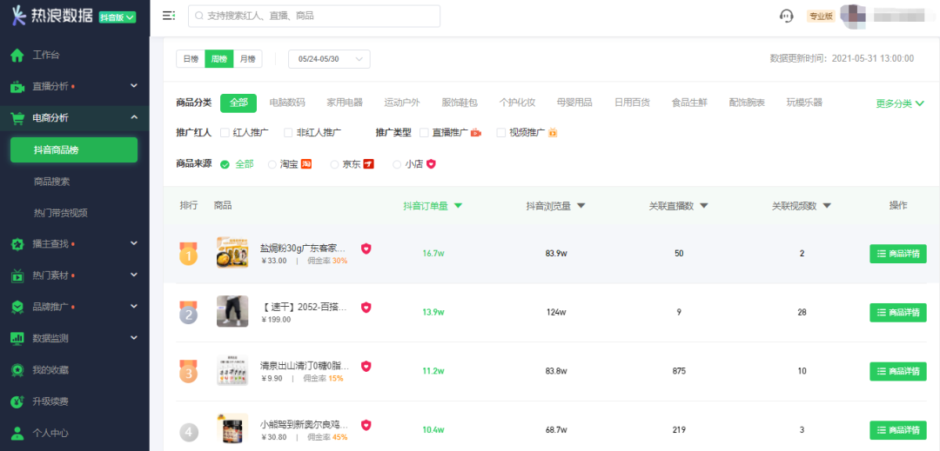Expand the 直播分析 sidebar chevron
Screen dimensions: 940x451
click(134, 86)
